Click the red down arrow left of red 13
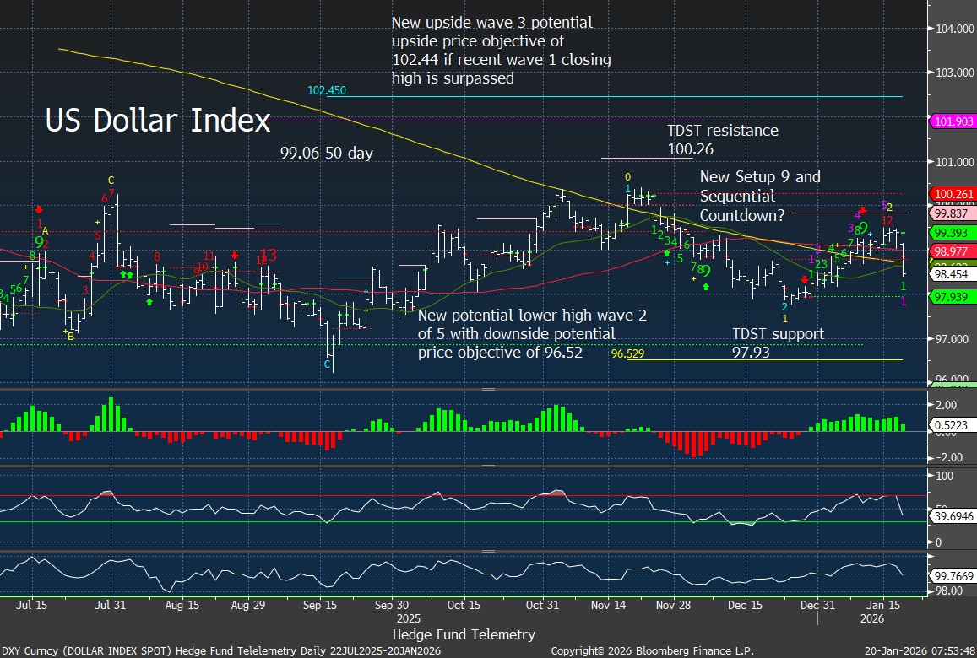This screenshot has height=658, width=977. [235, 255]
